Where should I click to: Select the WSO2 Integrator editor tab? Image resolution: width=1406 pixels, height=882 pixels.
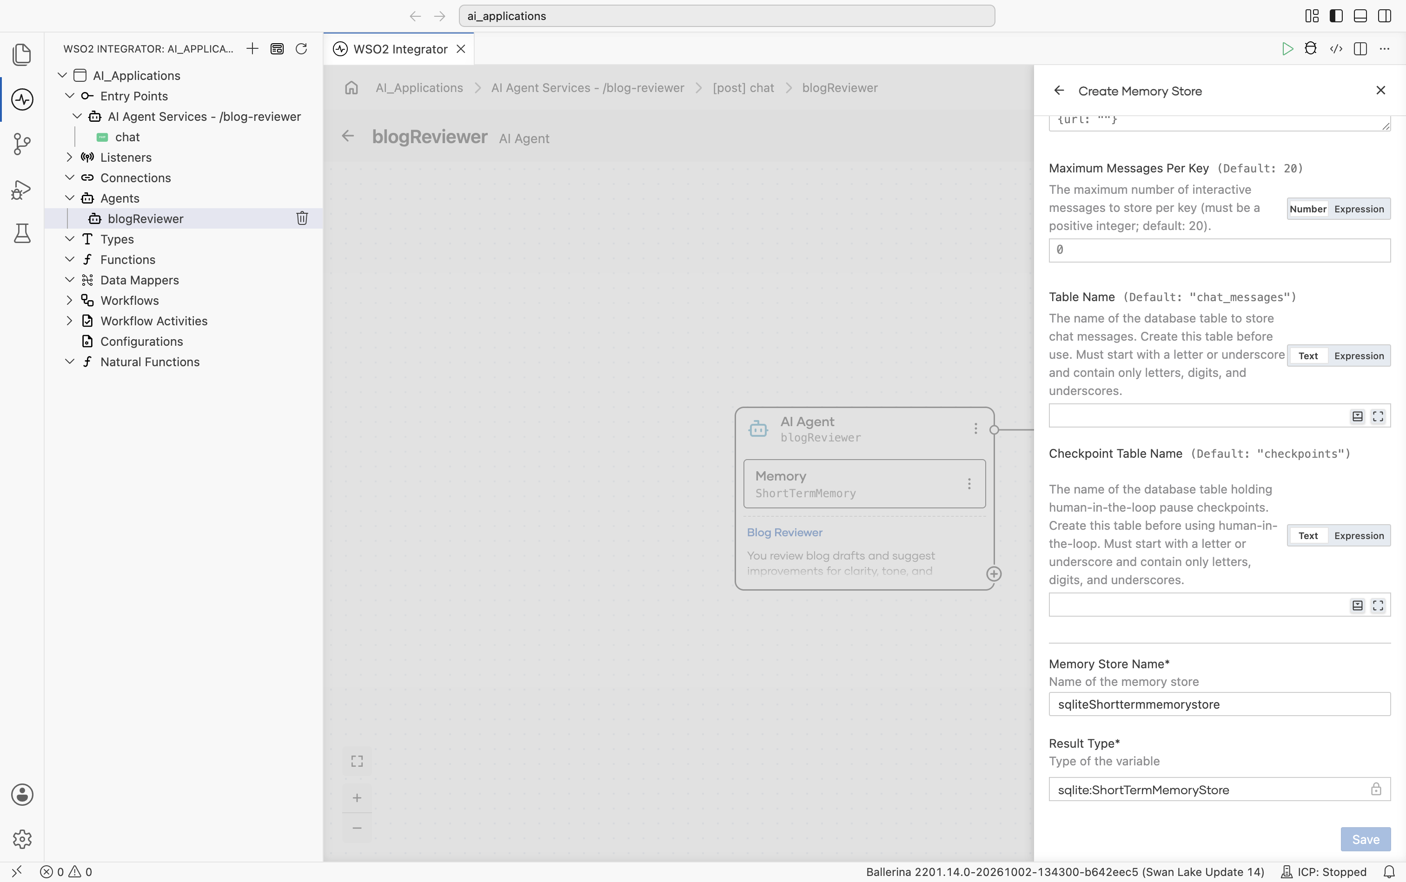tap(400, 49)
